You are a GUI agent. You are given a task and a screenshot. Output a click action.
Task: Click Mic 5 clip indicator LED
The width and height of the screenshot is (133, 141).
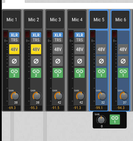[93, 34]
